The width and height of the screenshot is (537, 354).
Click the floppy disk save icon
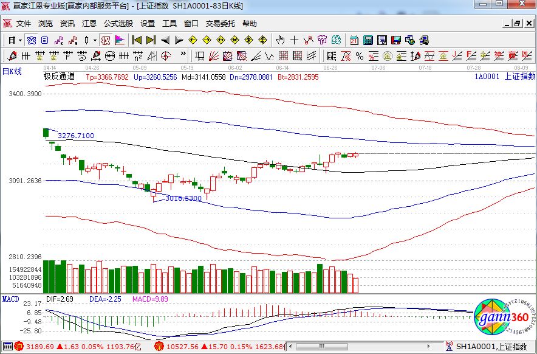tap(396, 40)
